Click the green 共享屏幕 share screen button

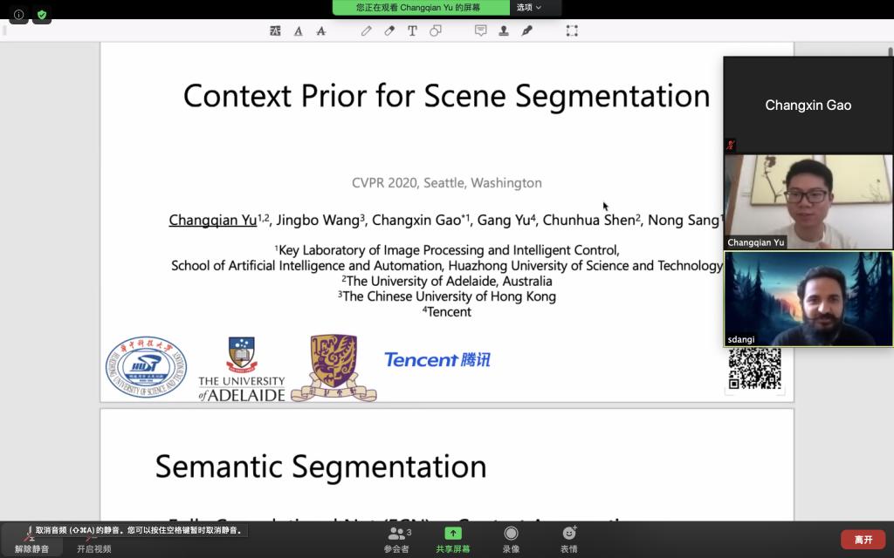pyautogui.click(x=452, y=539)
